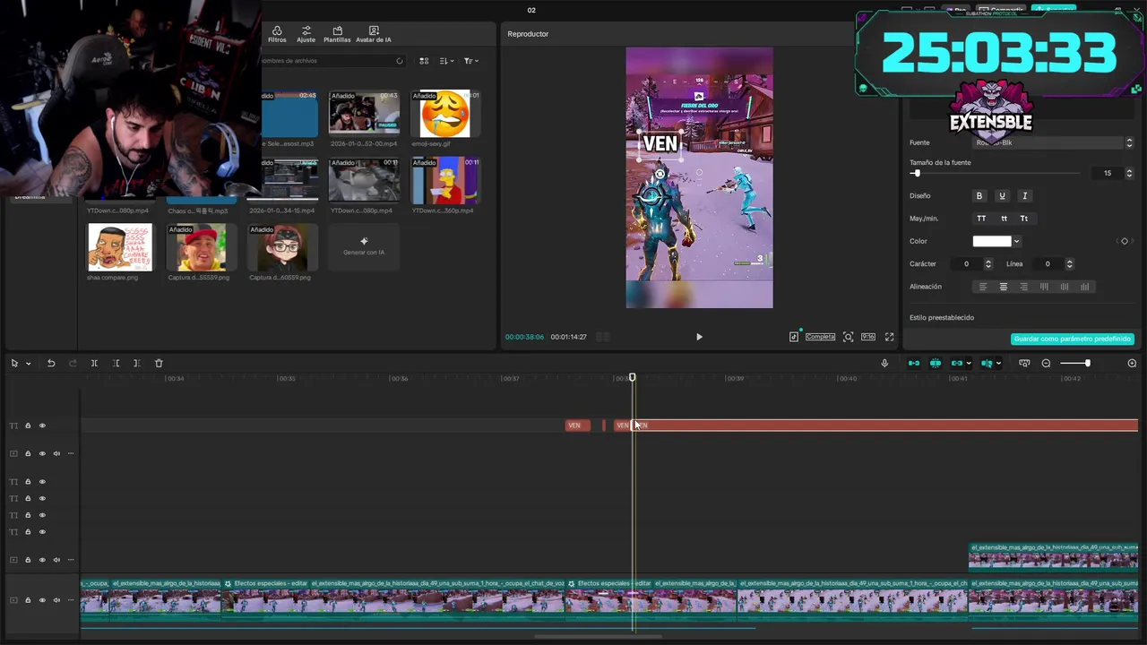This screenshot has height=645, width=1147.
Task: Open the preview axis dropdown arrow
Action: 998,364
